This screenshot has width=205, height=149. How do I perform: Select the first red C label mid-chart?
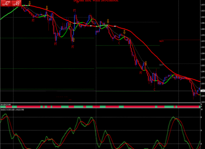pos(119,43)
